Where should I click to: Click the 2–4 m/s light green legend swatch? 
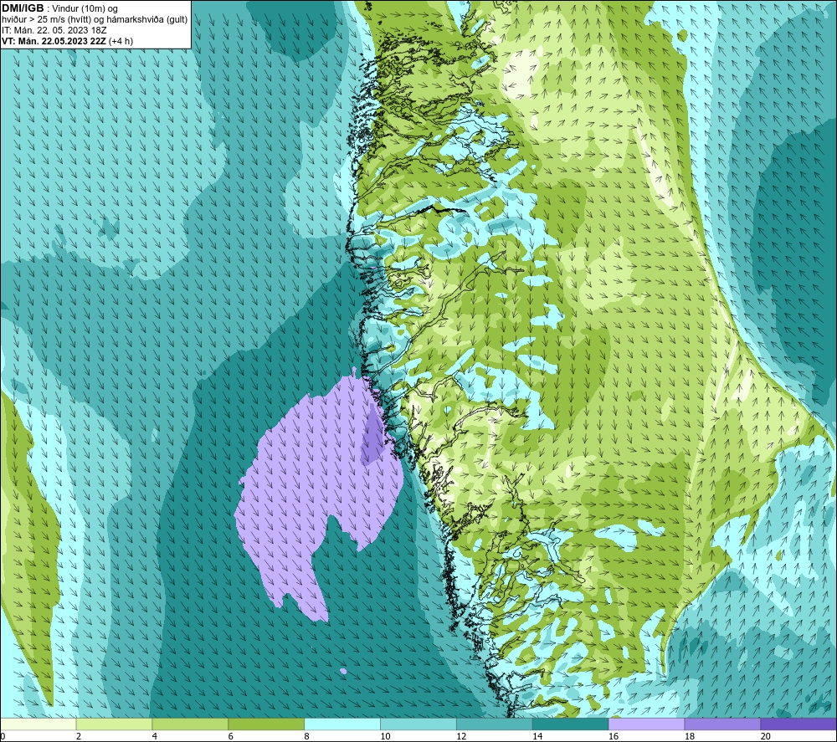point(114,724)
